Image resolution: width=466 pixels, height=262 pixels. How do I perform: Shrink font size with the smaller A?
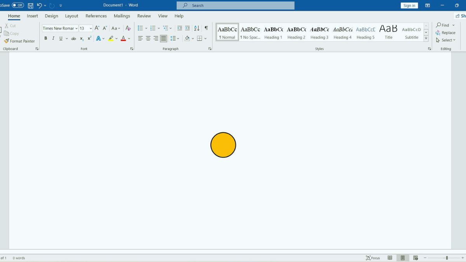105,28
